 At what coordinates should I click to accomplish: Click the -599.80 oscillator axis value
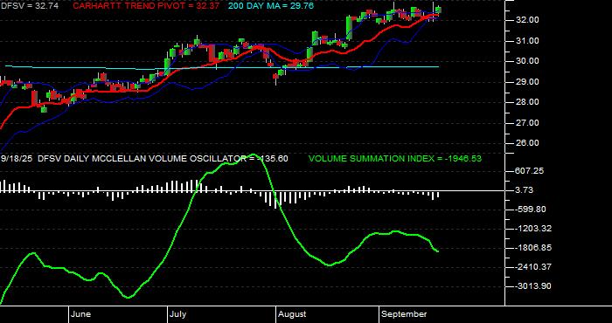[532, 210]
